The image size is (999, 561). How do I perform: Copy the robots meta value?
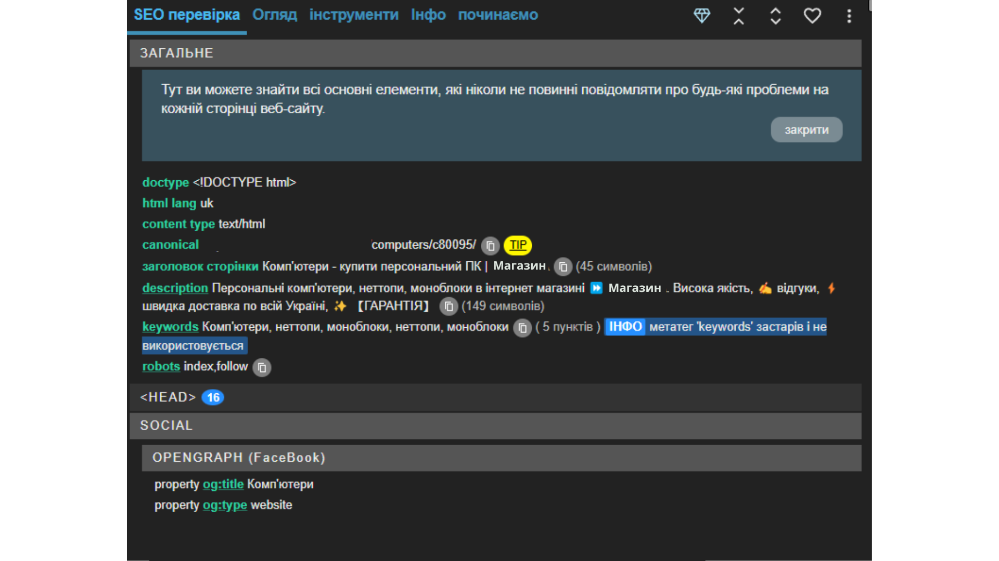pyautogui.click(x=262, y=367)
